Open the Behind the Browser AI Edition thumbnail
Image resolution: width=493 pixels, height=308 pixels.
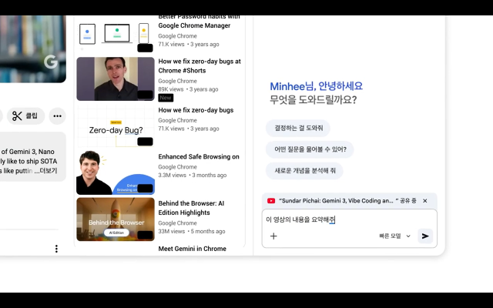(x=116, y=219)
